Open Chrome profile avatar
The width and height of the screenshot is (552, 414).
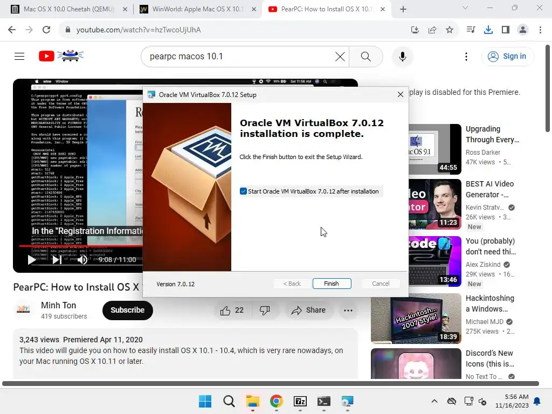pyautogui.click(x=523, y=30)
